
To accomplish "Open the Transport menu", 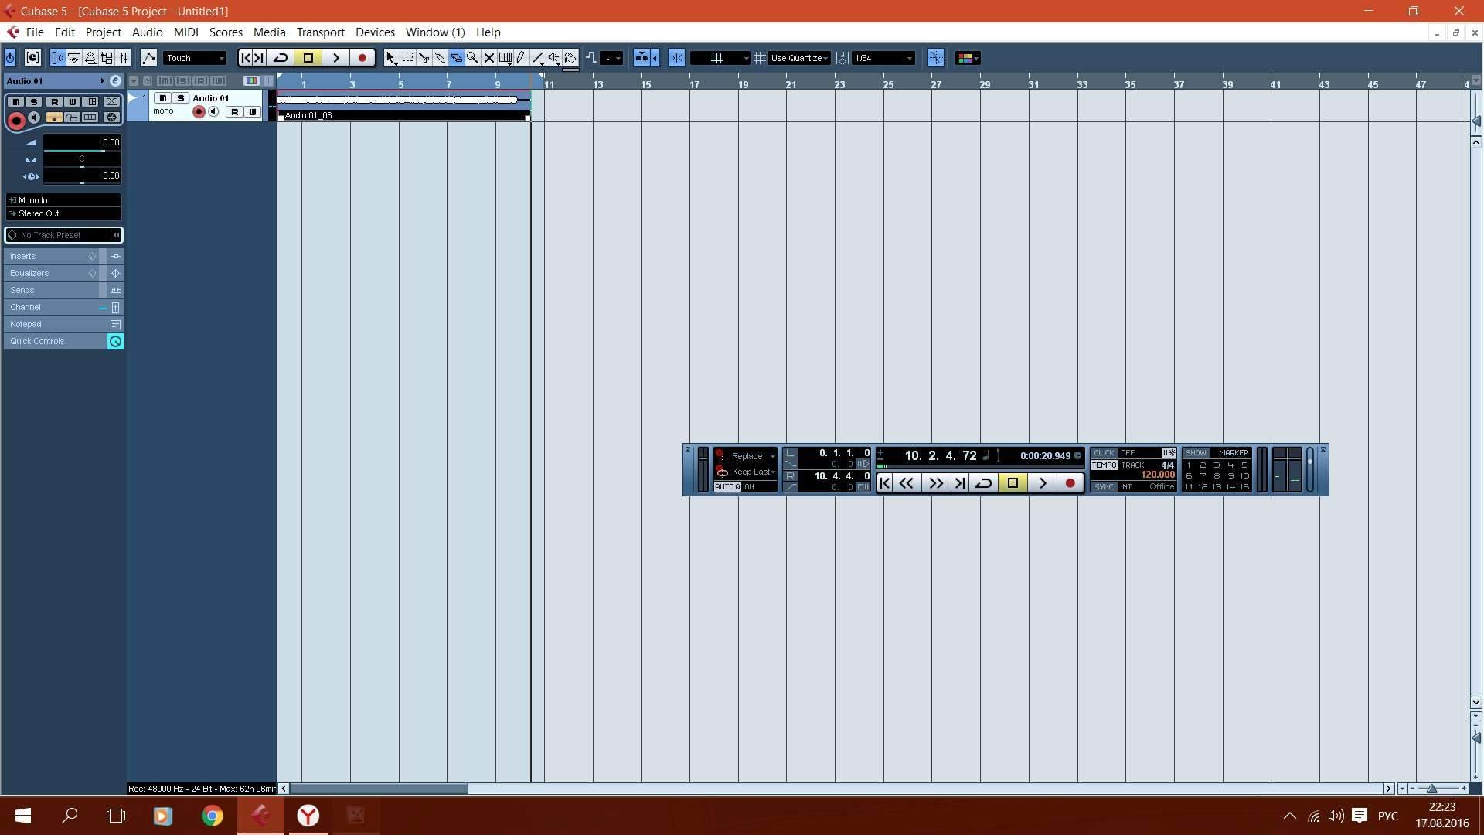I will (320, 32).
